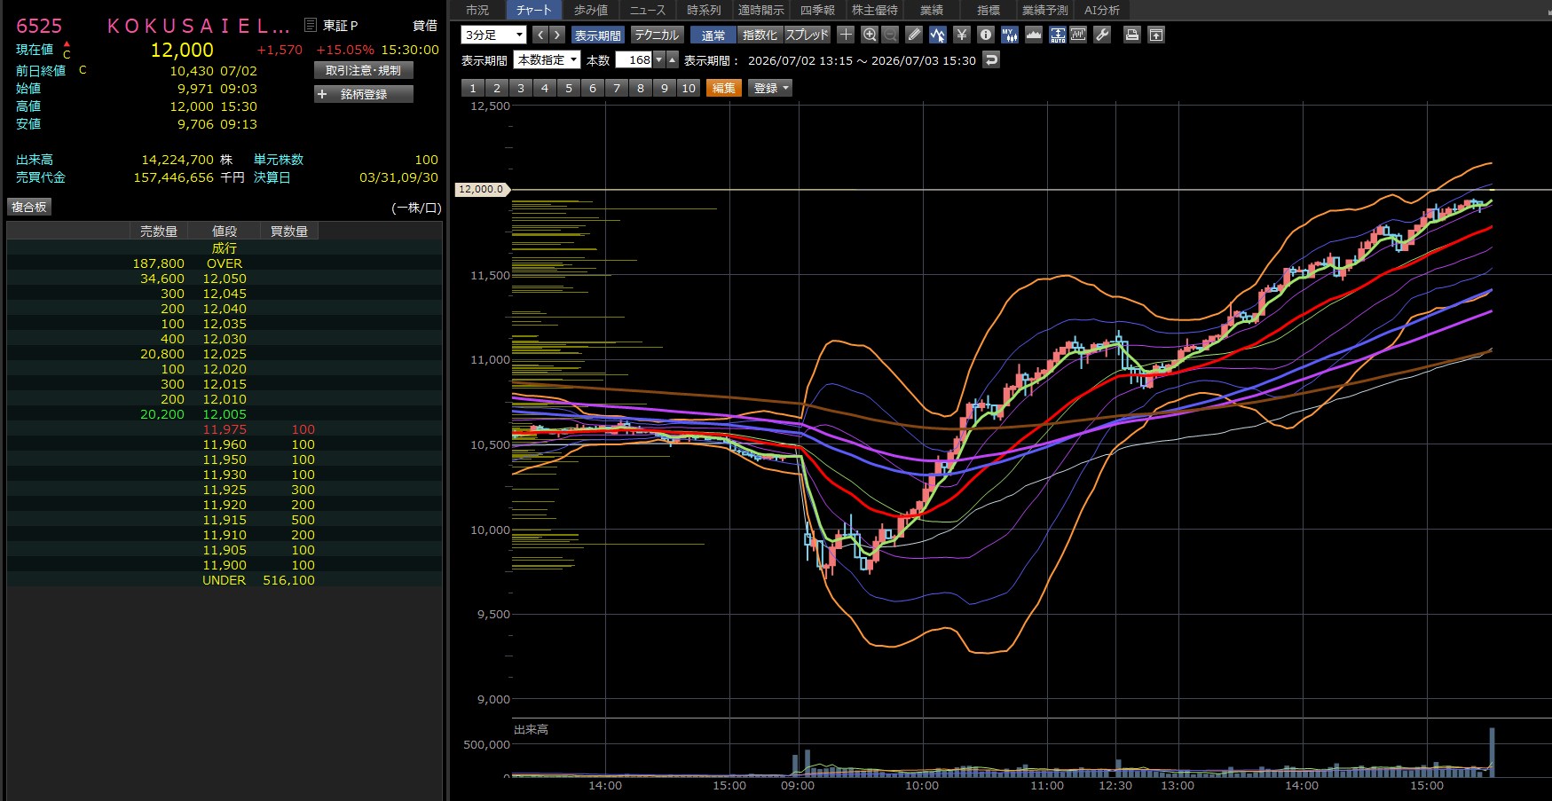Open the 本数指定 period type dropdown

pos(547,60)
